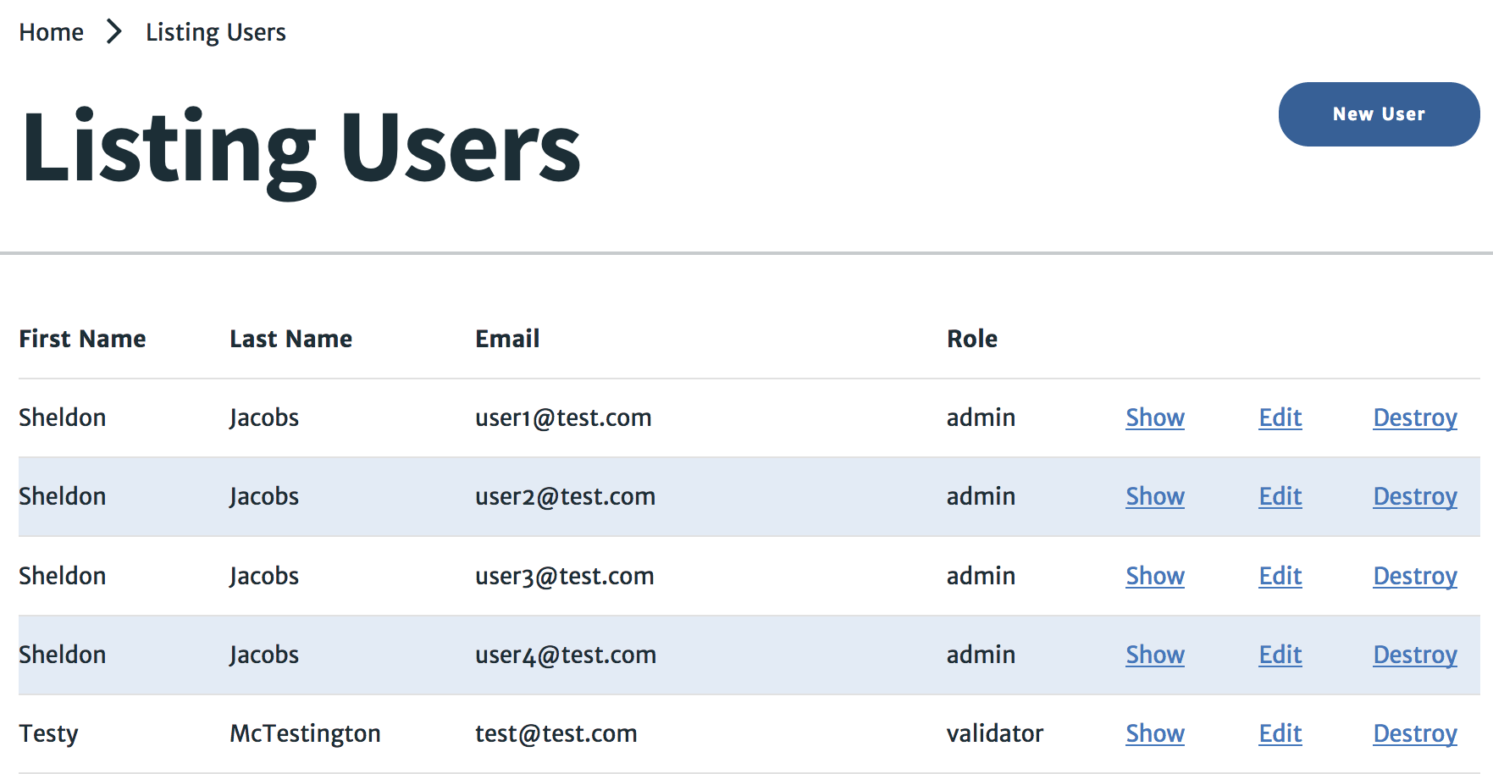Show the user3@test.com user
This screenshot has width=1493, height=774.
click(x=1154, y=576)
